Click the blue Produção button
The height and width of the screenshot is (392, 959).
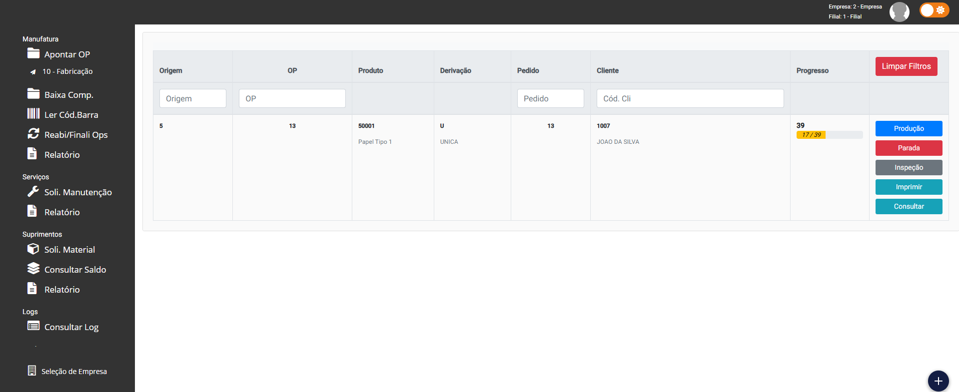909,128
